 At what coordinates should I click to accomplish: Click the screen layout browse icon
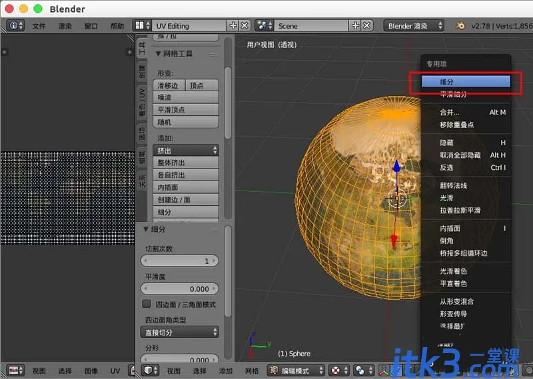tap(143, 26)
